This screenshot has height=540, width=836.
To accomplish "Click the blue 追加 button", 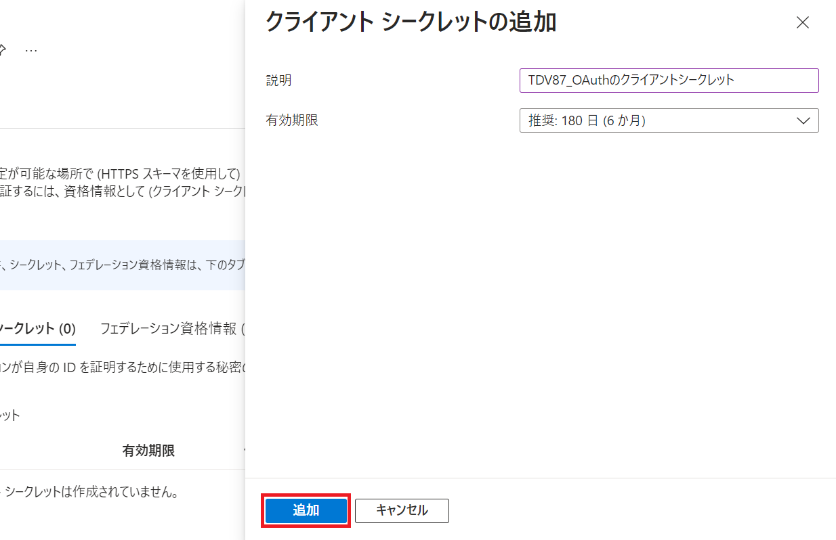I will click(306, 510).
